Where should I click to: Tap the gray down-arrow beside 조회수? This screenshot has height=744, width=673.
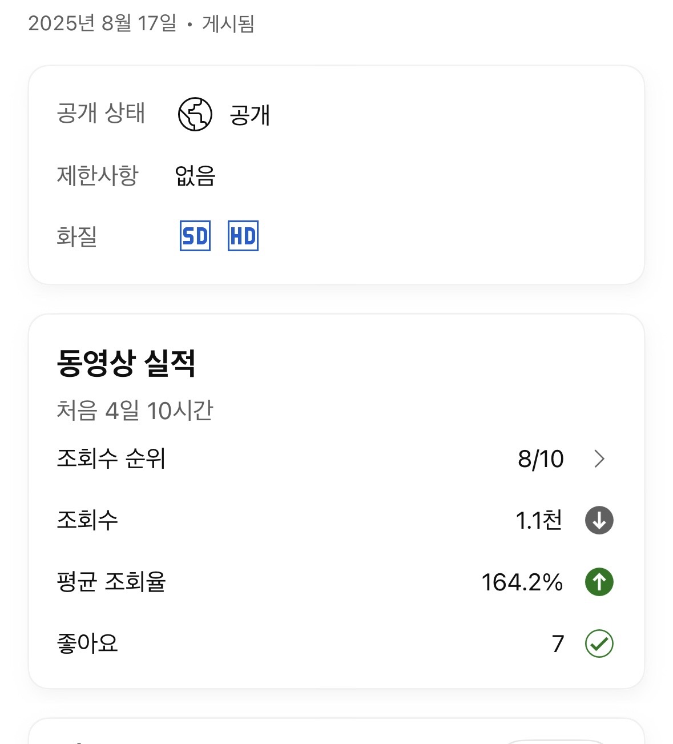pyautogui.click(x=599, y=520)
